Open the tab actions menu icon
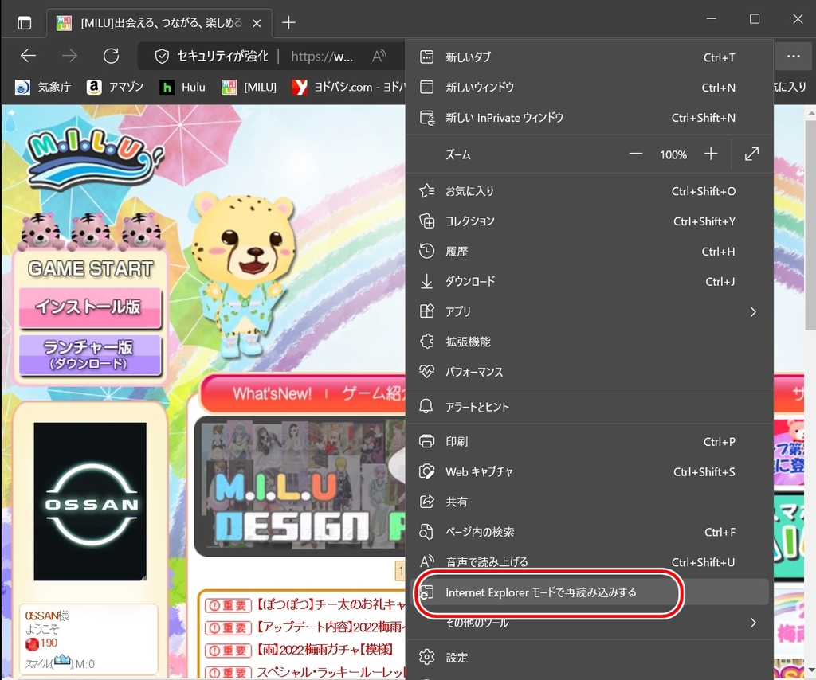The width and height of the screenshot is (816, 680). pos(24,22)
